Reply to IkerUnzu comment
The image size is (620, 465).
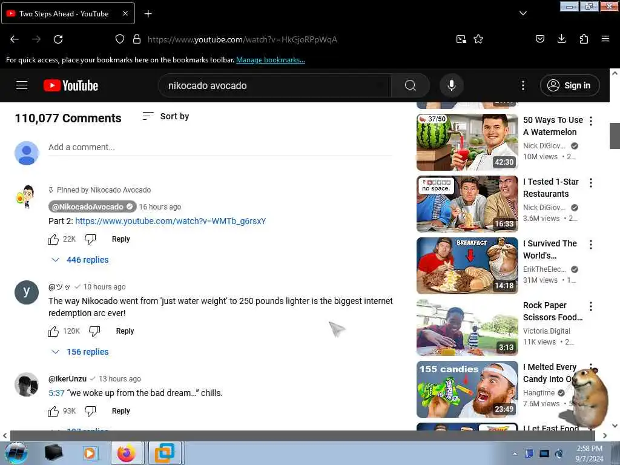[x=120, y=411]
